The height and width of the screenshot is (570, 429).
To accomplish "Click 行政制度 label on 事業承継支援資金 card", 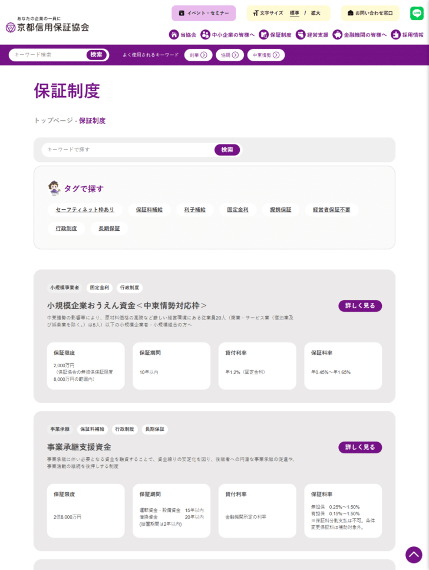I will tap(125, 429).
